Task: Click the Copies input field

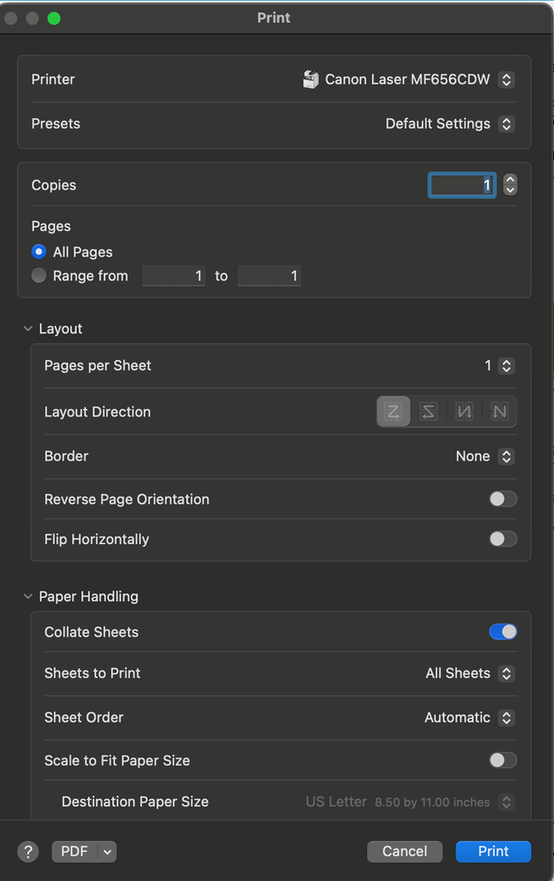Action: click(x=461, y=184)
